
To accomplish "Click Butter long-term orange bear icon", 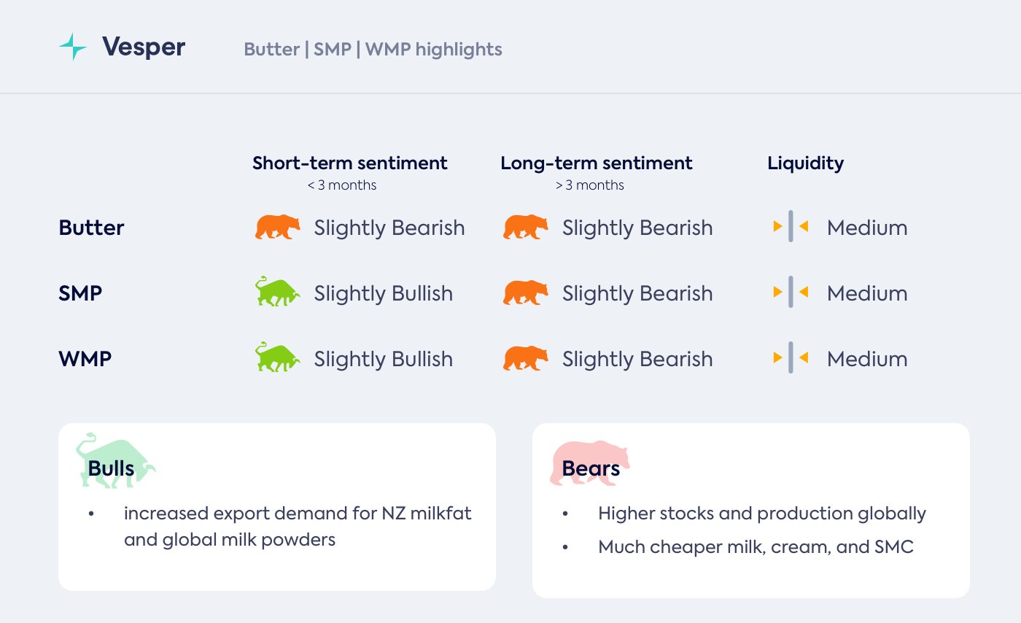I will click(x=525, y=227).
